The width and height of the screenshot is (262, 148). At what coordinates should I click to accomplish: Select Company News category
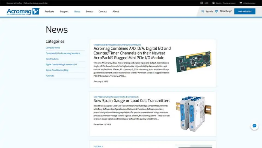53,48
